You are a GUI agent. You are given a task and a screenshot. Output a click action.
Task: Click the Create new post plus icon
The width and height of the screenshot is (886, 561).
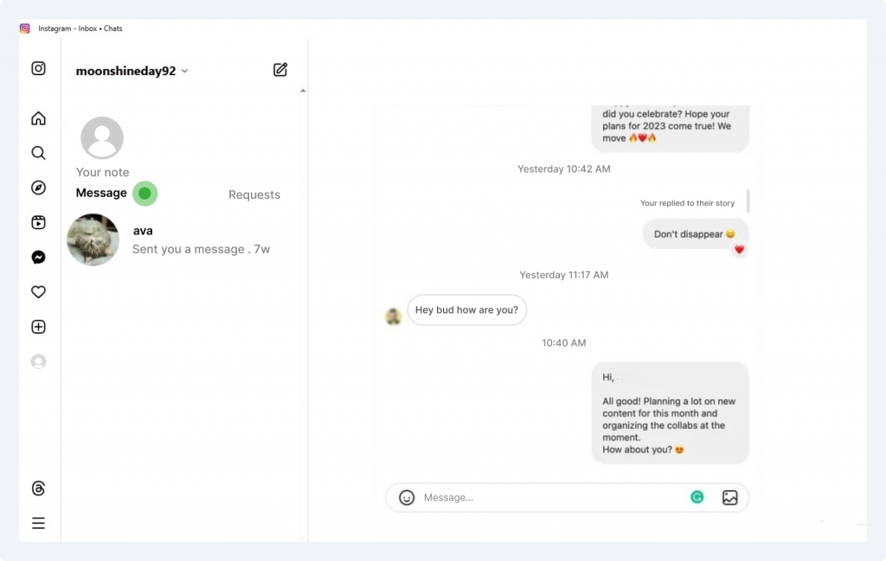(x=38, y=327)
